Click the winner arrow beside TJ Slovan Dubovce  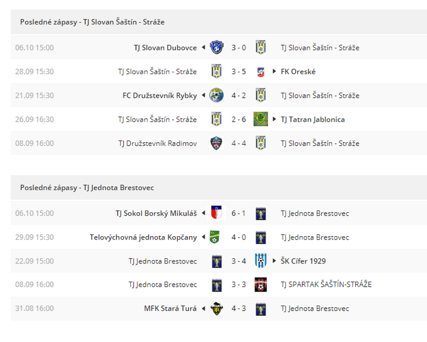point(203,47)
